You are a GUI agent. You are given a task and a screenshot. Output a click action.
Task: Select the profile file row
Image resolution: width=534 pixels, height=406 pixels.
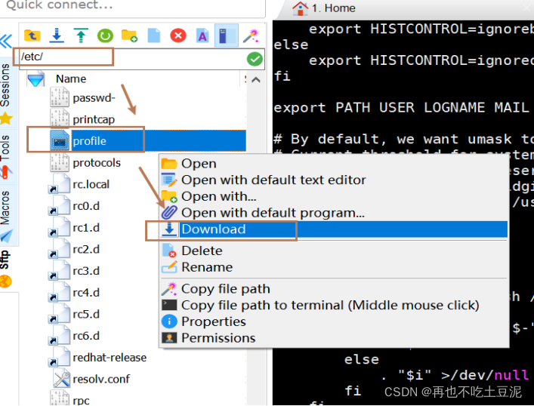(x=148, y=141)
